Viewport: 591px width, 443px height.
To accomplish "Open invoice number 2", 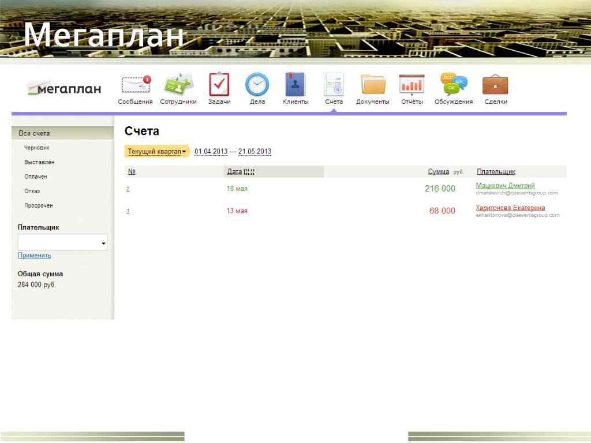I will point(128,189).
